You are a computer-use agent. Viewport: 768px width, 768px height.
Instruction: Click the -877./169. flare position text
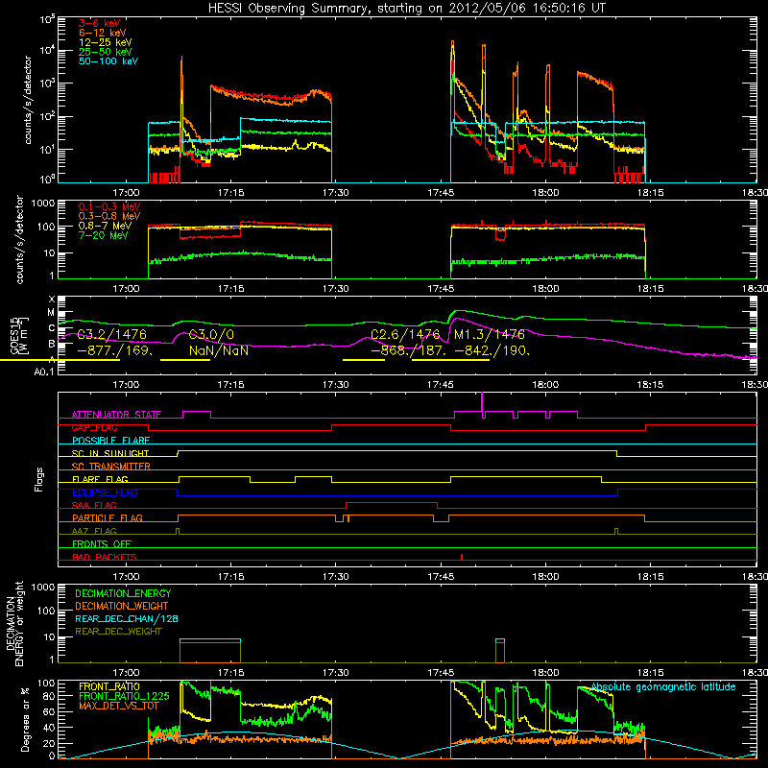click(x=114, y=350)
